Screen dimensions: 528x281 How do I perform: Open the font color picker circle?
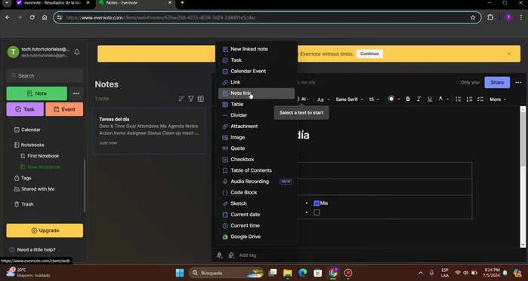[391, 99]
